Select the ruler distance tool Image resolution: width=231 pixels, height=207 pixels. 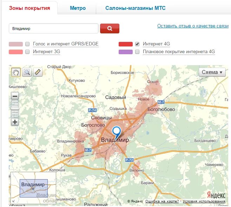click(x=38, y=72)
